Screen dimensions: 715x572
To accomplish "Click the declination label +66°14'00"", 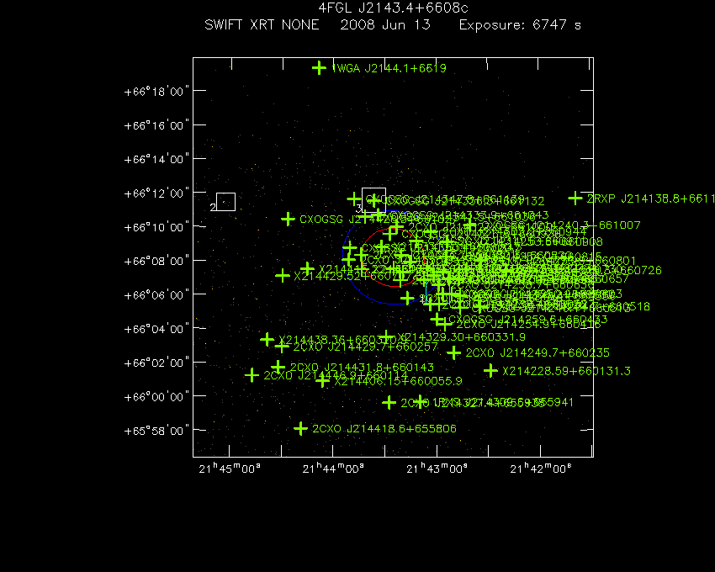I will 156,159.
